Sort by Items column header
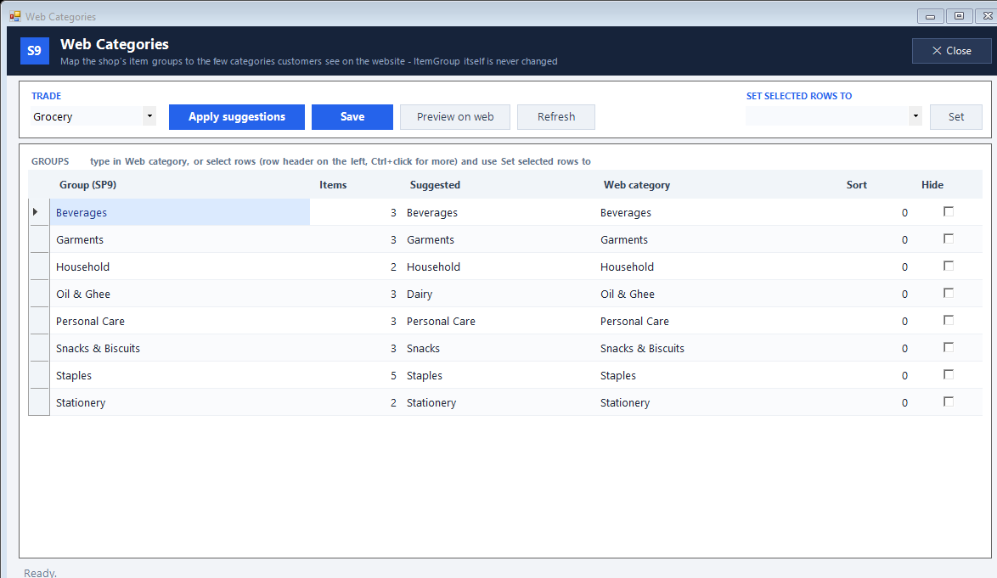The width and height of the screenshot is (997, 578). point(355,185)
